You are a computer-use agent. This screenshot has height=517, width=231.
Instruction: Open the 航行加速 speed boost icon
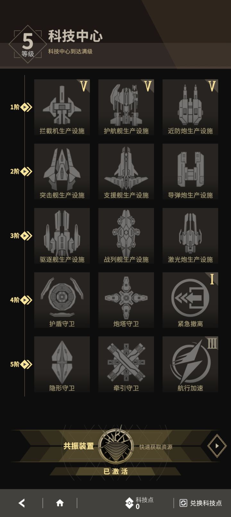click(190, 364)
